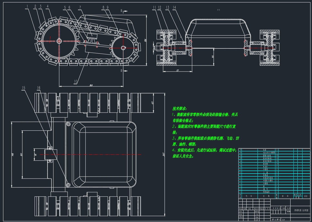
Task: Select the 307 overall width dimension
Action: tap(164, 154)
